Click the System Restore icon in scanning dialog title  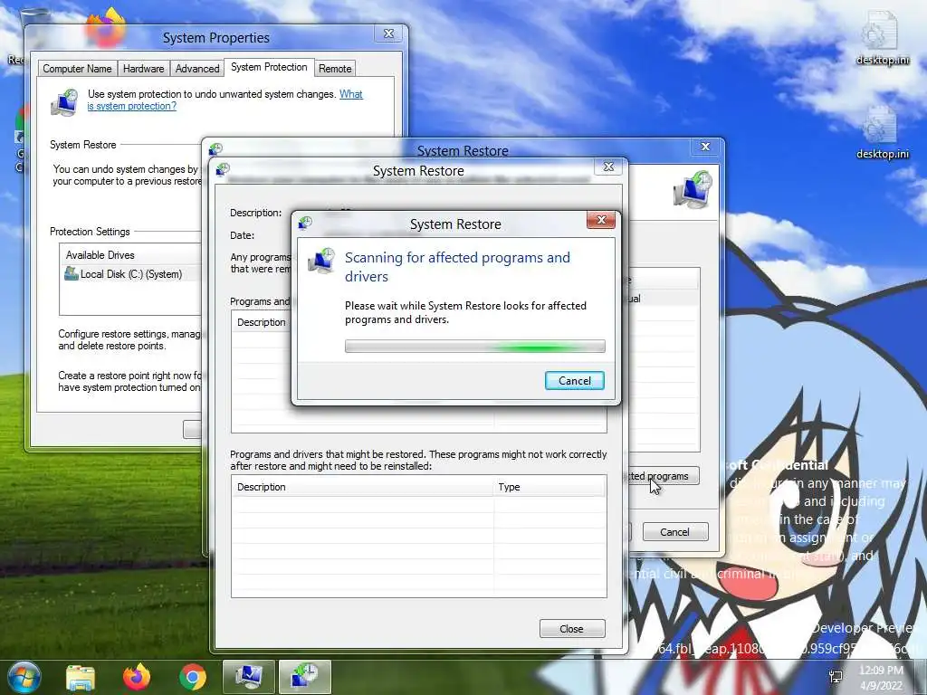coord(305,223)
